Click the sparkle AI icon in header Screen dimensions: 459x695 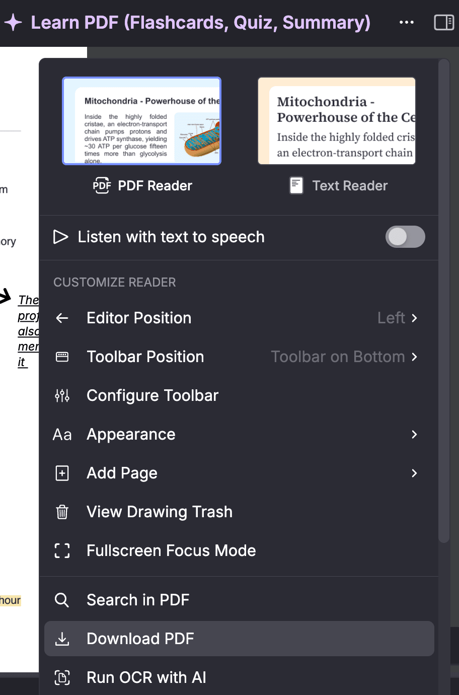point(13,23)
